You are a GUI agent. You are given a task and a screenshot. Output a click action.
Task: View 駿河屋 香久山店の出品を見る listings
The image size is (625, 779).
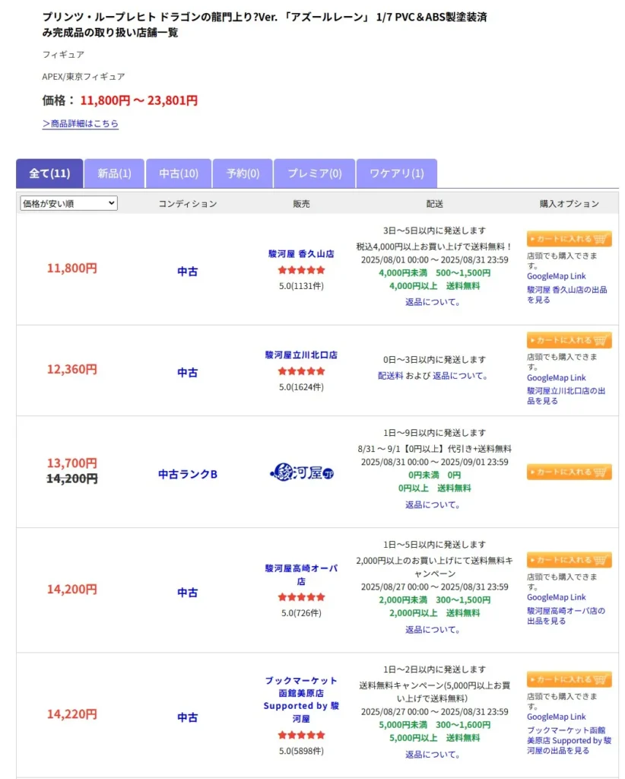tap(567, 294)
